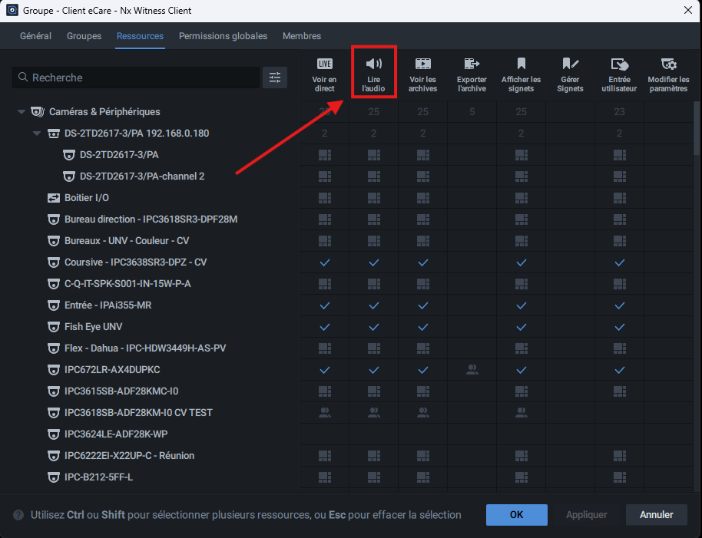Image resolution: width=702 pixels, height=538 pixels.
Task: Click the Entrée utilisateur column icon
Action: click(x=619, y=64)
